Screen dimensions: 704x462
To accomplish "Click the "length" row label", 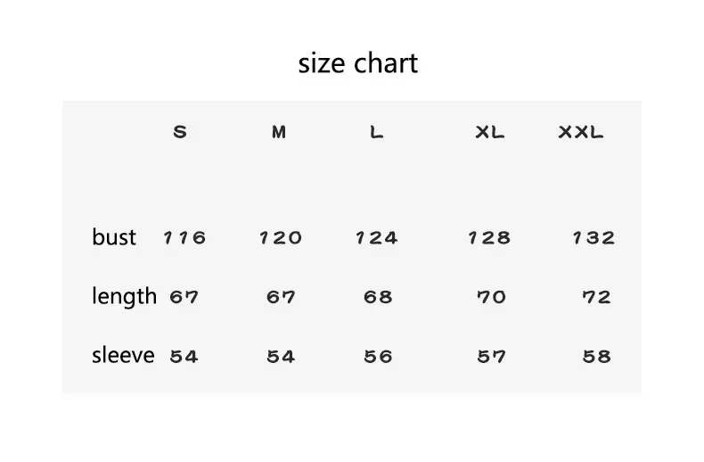I will click(x=124, y=296).
